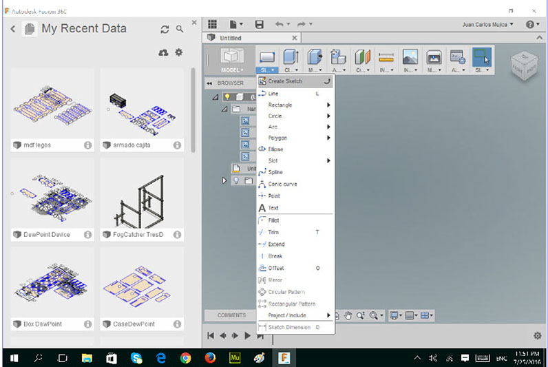The height and width of the screenshot is (367, 548).
Task: Undo the last action
Action: click(x=280, y=24)
